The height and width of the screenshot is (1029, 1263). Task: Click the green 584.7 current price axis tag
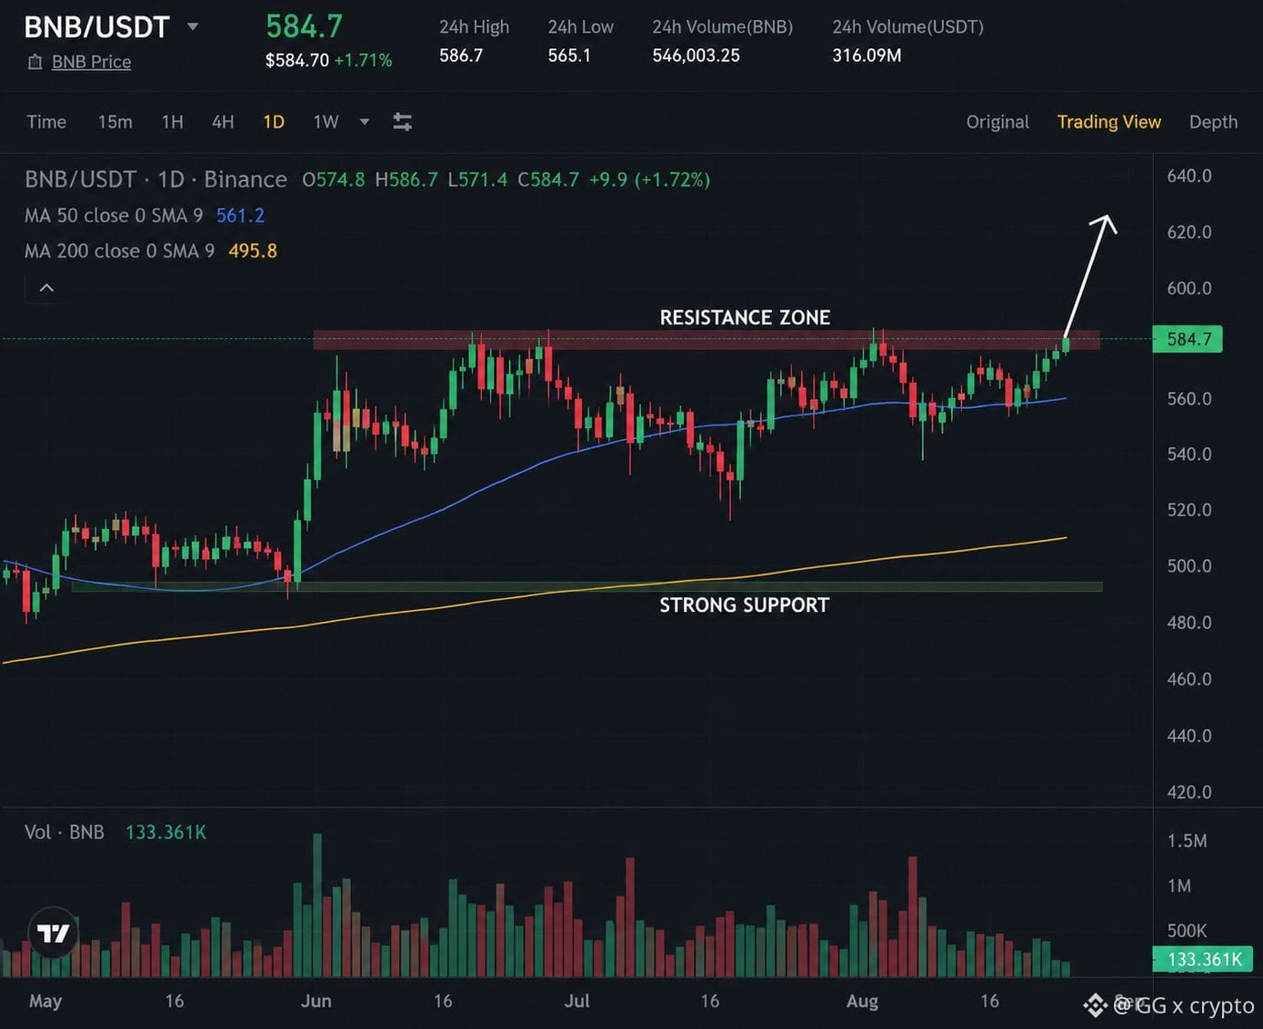[x=1188, y=339]
